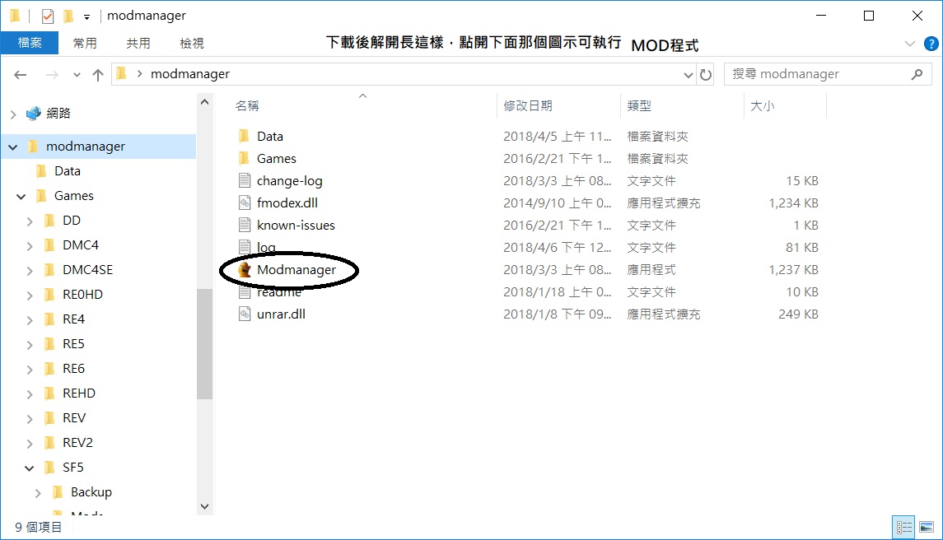Open the recent locations dropdown arrow

click(77, 75)
